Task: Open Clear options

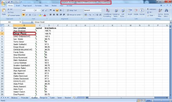Action: pos(151,15)
